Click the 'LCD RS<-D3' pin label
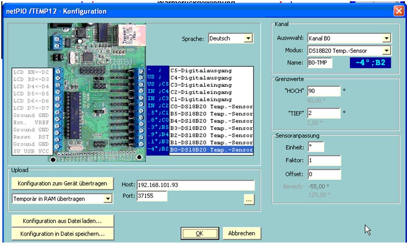This screenshot has width=407, height=246. pyautogui.click(x=31, y=79)
